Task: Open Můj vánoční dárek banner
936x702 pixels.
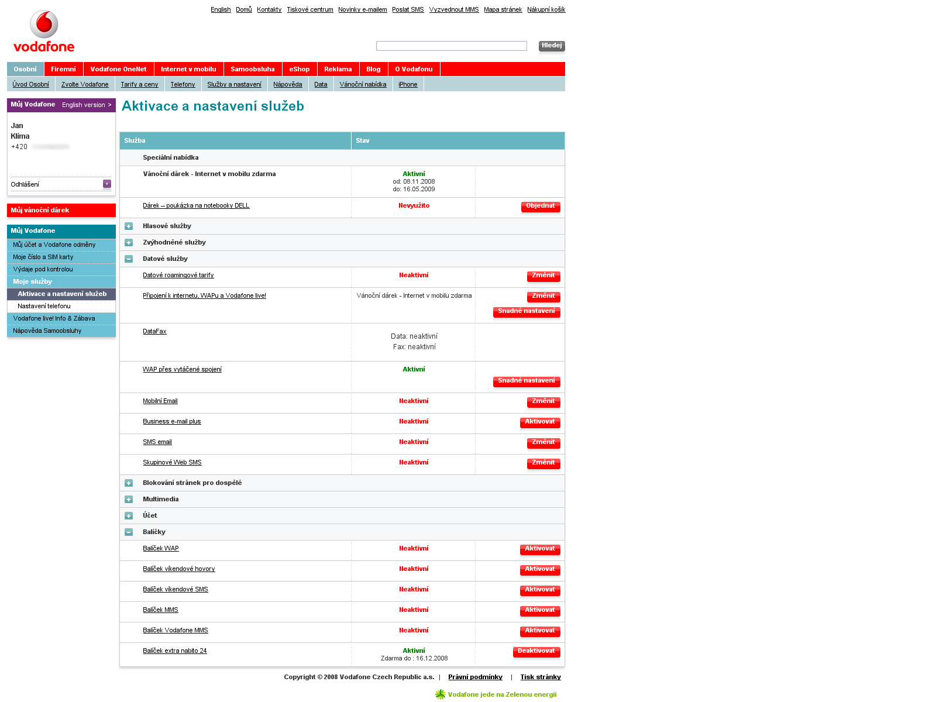Action: (61, 210)
